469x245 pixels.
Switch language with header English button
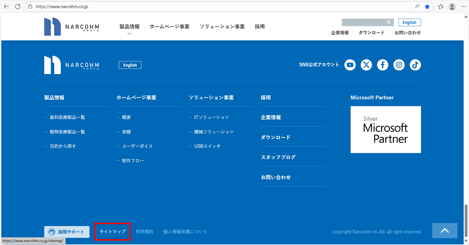[409, 22]
